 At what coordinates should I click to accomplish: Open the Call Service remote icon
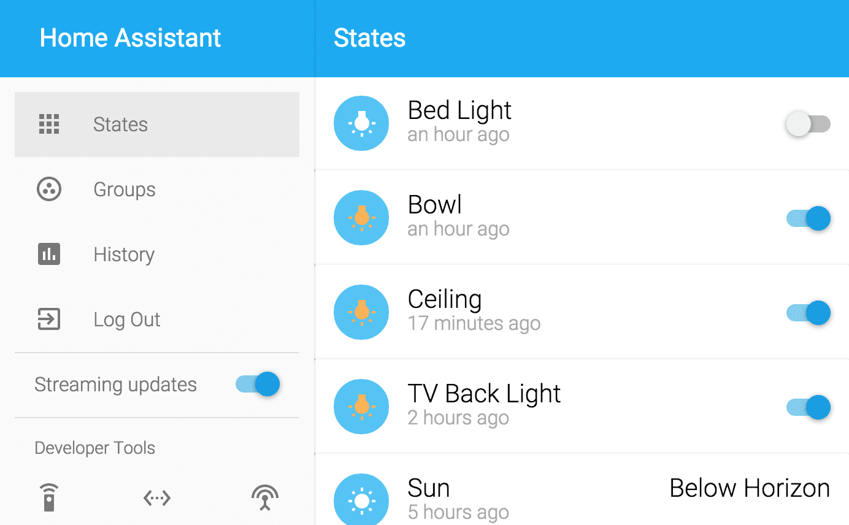[49, 497]
